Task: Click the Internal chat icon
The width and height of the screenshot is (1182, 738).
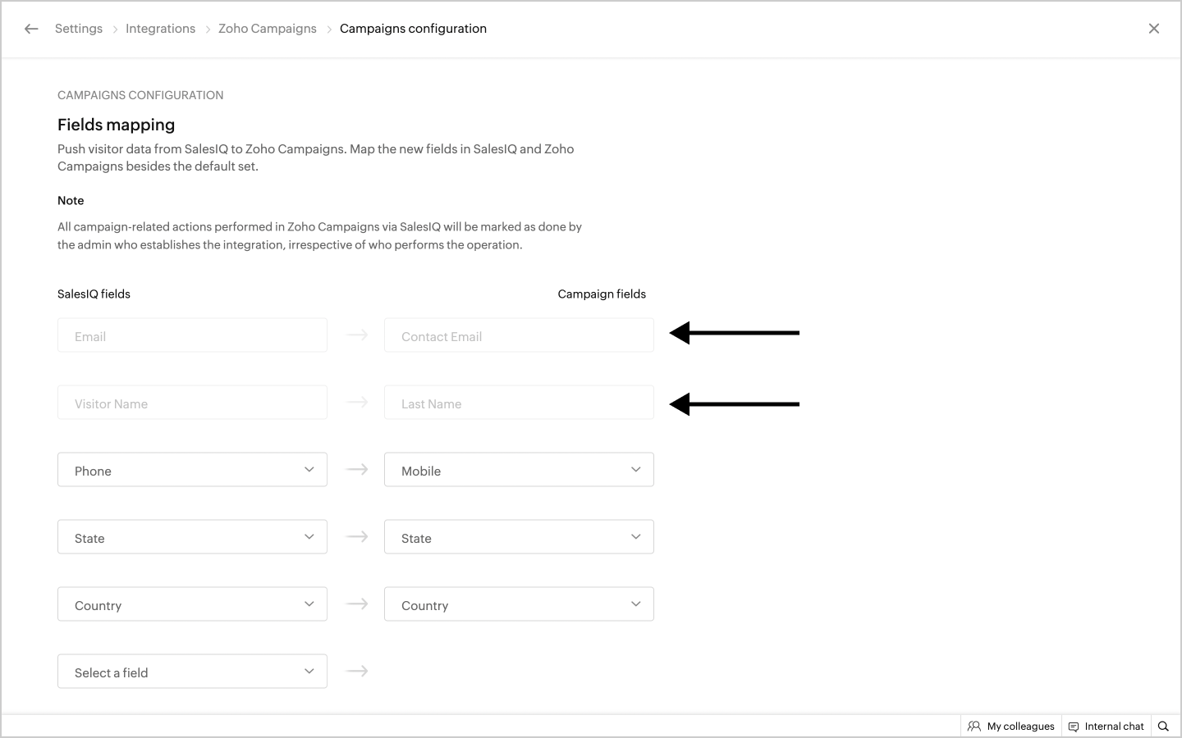Action: [1074, 727]
